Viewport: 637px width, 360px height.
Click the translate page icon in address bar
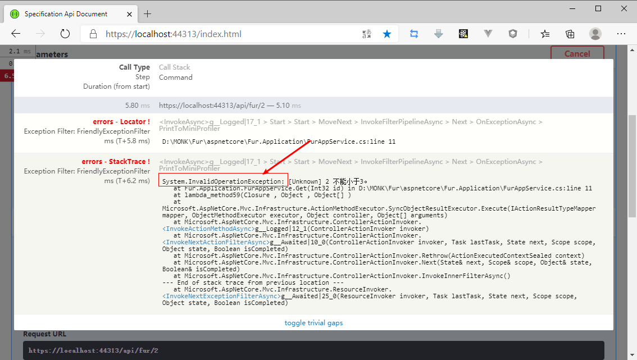click(x=367, y=34)
